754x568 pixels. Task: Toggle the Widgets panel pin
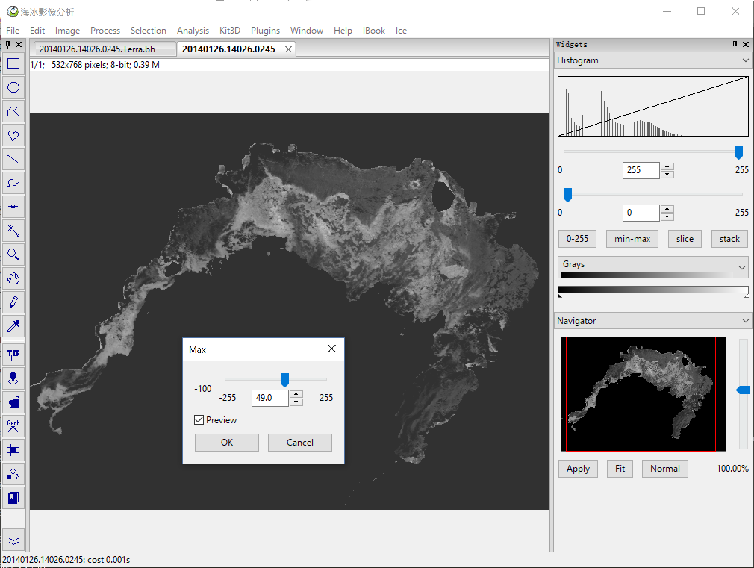(x=735, y=44)
